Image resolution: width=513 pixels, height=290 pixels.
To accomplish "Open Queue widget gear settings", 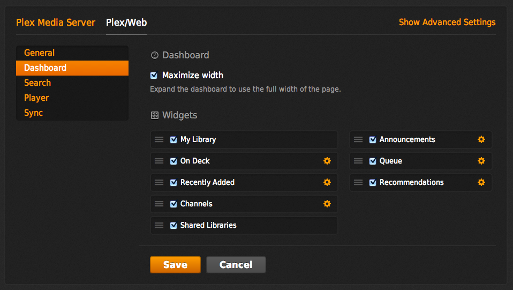I will pyautogui.click(x=481, y=161).
